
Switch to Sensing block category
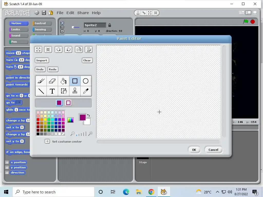(x=42, y=29)
